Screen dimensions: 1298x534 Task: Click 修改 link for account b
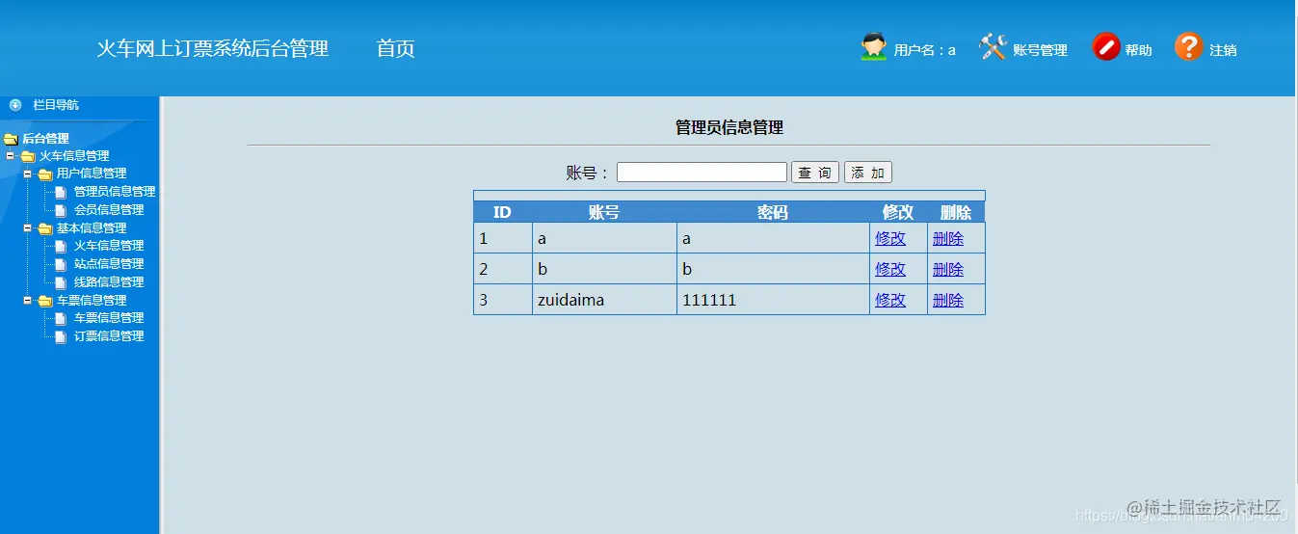point(890,269)
